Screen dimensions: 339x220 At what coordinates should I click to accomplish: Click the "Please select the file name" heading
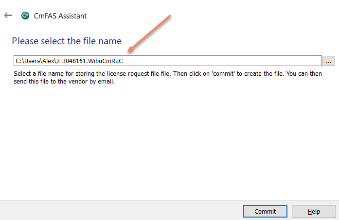[67, 41]
